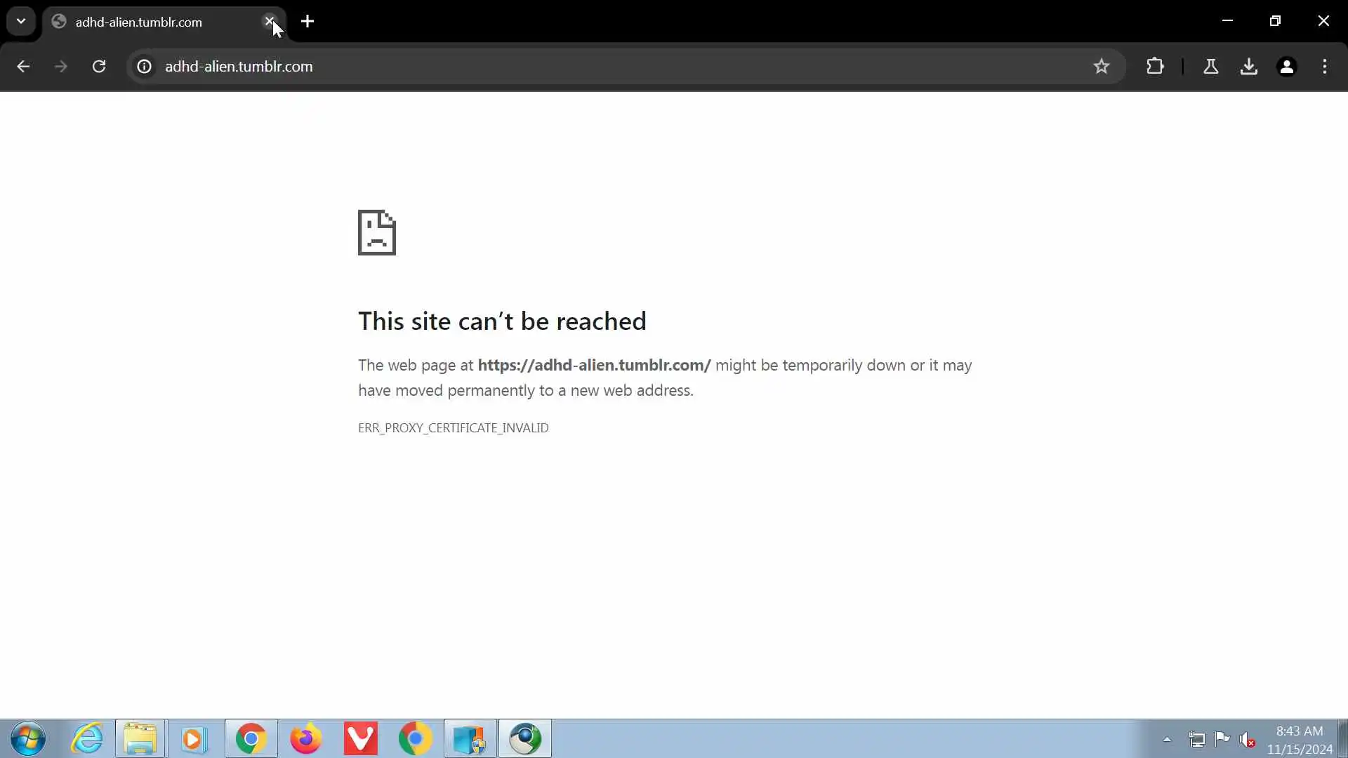Go back to previous page
The height and width of the screenshot is (758, 1348).
(x=23, y=67)
